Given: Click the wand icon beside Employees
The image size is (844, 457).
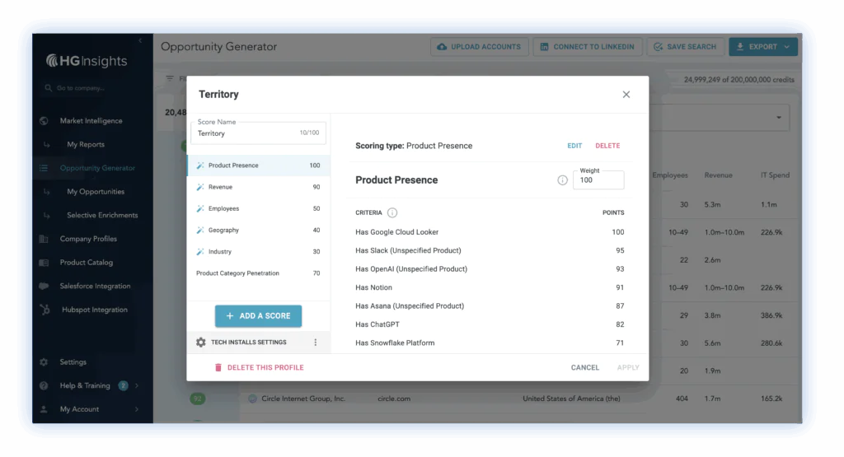Looking at the screenshot, I should pos(200,208).
